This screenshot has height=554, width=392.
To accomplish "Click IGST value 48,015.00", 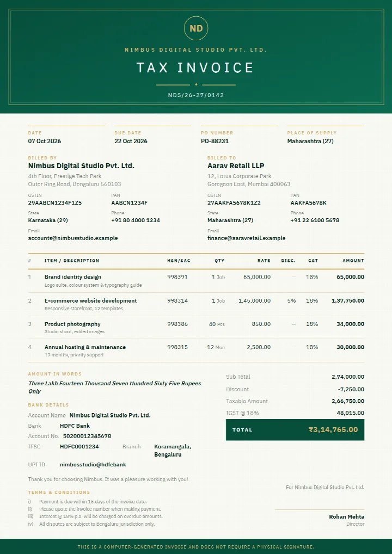I will [350, 413].
